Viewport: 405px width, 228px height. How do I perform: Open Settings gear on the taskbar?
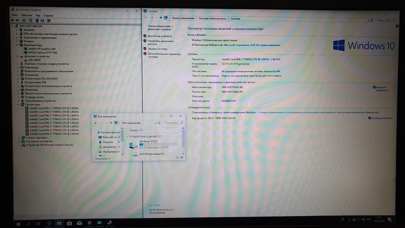tap(90, 223)
